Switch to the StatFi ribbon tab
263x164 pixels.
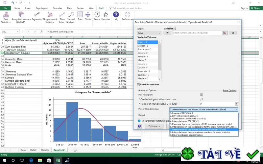tap(101, 8)
